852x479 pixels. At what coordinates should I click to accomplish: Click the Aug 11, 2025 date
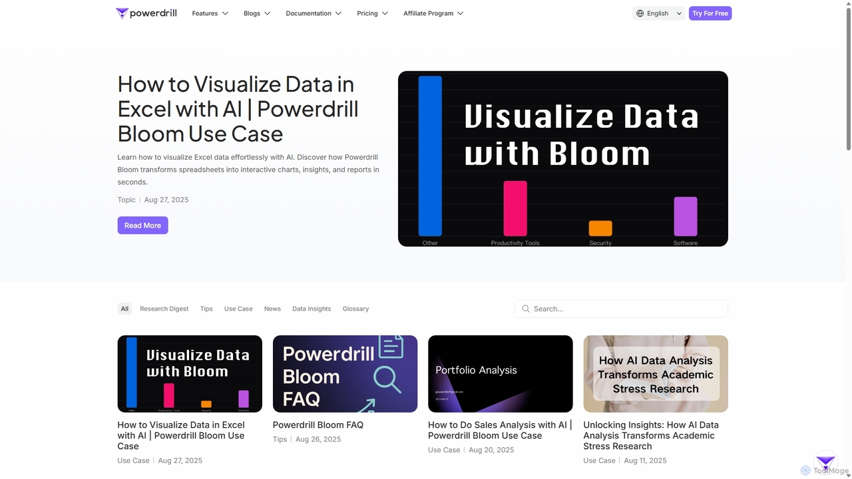645,460
